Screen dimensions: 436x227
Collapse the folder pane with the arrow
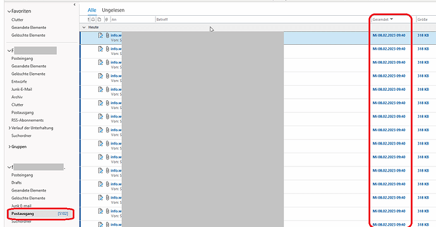(74, 4)
